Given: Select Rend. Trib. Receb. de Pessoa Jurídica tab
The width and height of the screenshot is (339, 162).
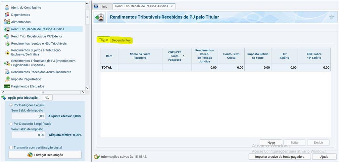Looking at the screenshot, I should coord(144,6).
